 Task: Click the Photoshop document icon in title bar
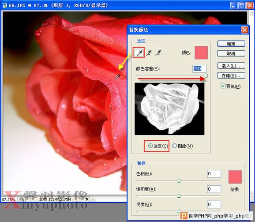4,5
